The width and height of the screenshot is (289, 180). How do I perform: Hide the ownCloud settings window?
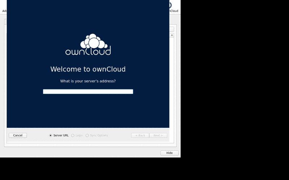tap(169, 153)
